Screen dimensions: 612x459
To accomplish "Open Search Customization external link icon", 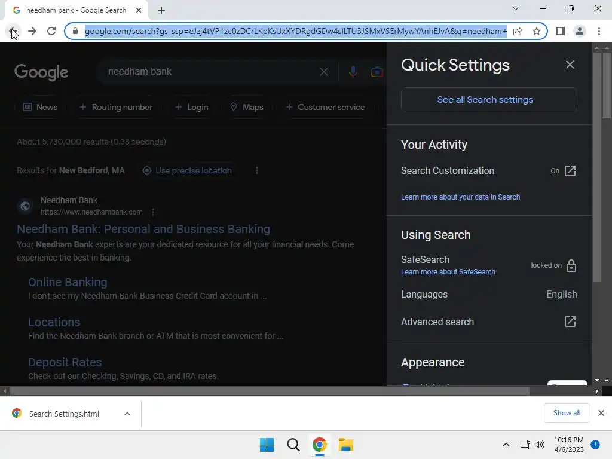I will click(x=570, y=171).
